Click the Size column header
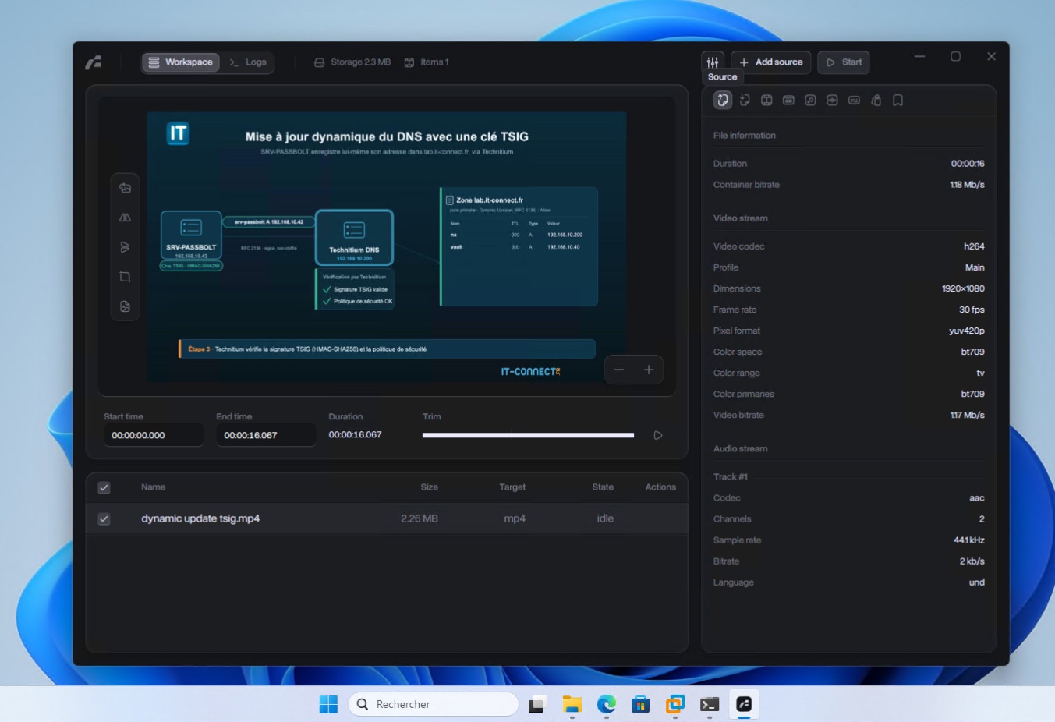Image resolution: width=1055 pixels, height=722 pixels. (430, 487)
